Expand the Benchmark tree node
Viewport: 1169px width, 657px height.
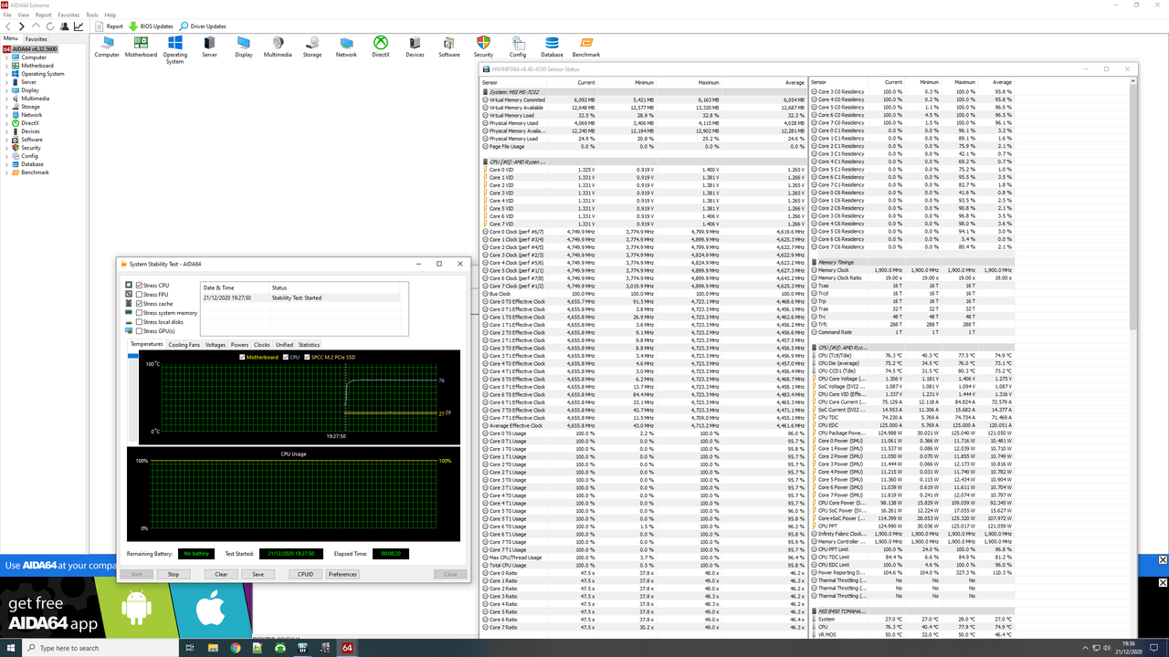(x=6, y=172)
